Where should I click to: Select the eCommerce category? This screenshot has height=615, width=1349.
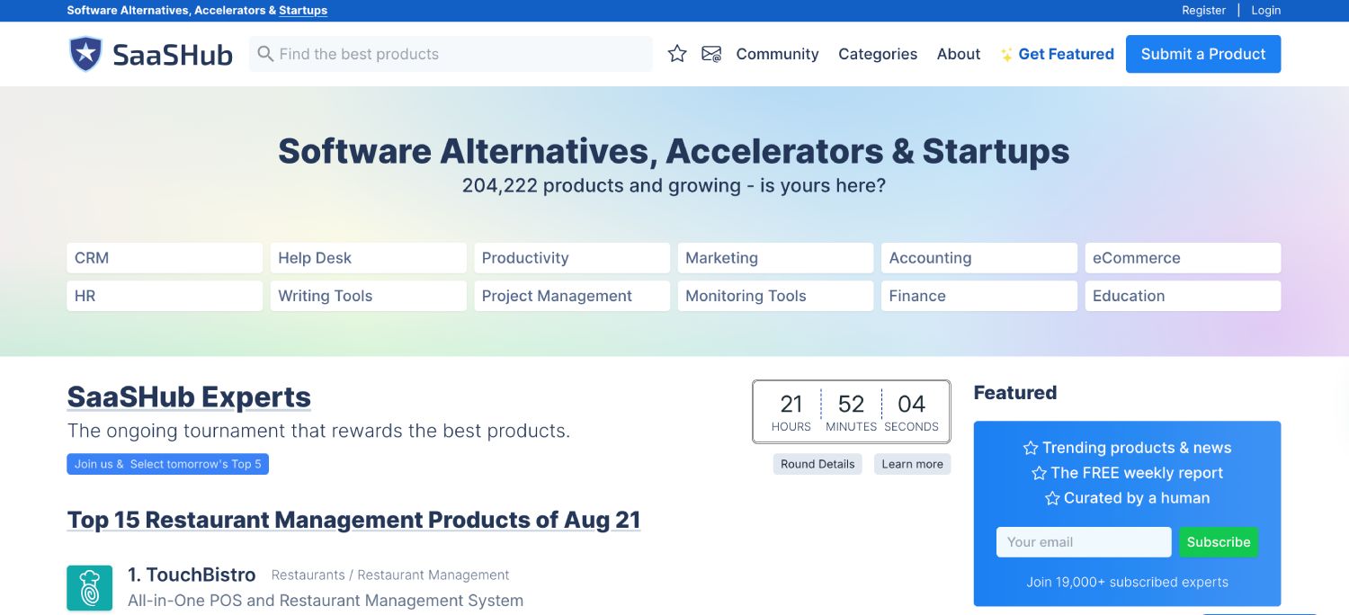[1183, 258]
